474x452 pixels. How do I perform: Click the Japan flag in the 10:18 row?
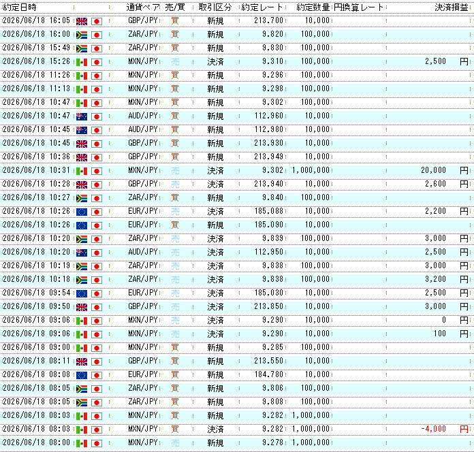tap(97, 280)
